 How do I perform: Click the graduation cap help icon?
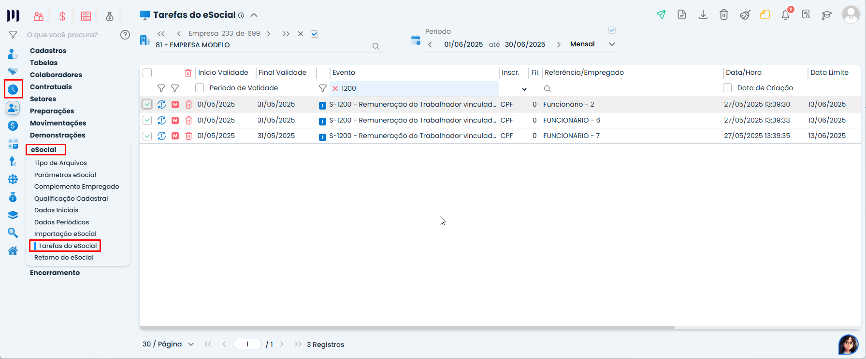point(827,15)
